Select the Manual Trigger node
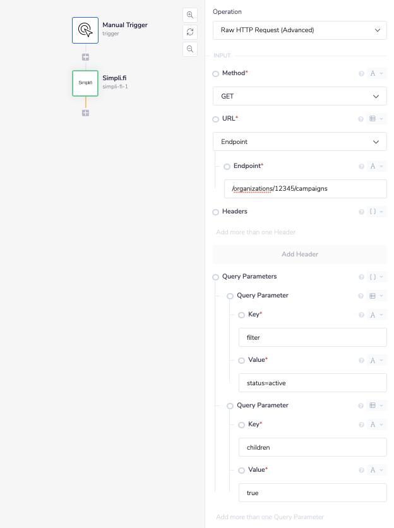394x528 pixels. click(x=85, y=30)
